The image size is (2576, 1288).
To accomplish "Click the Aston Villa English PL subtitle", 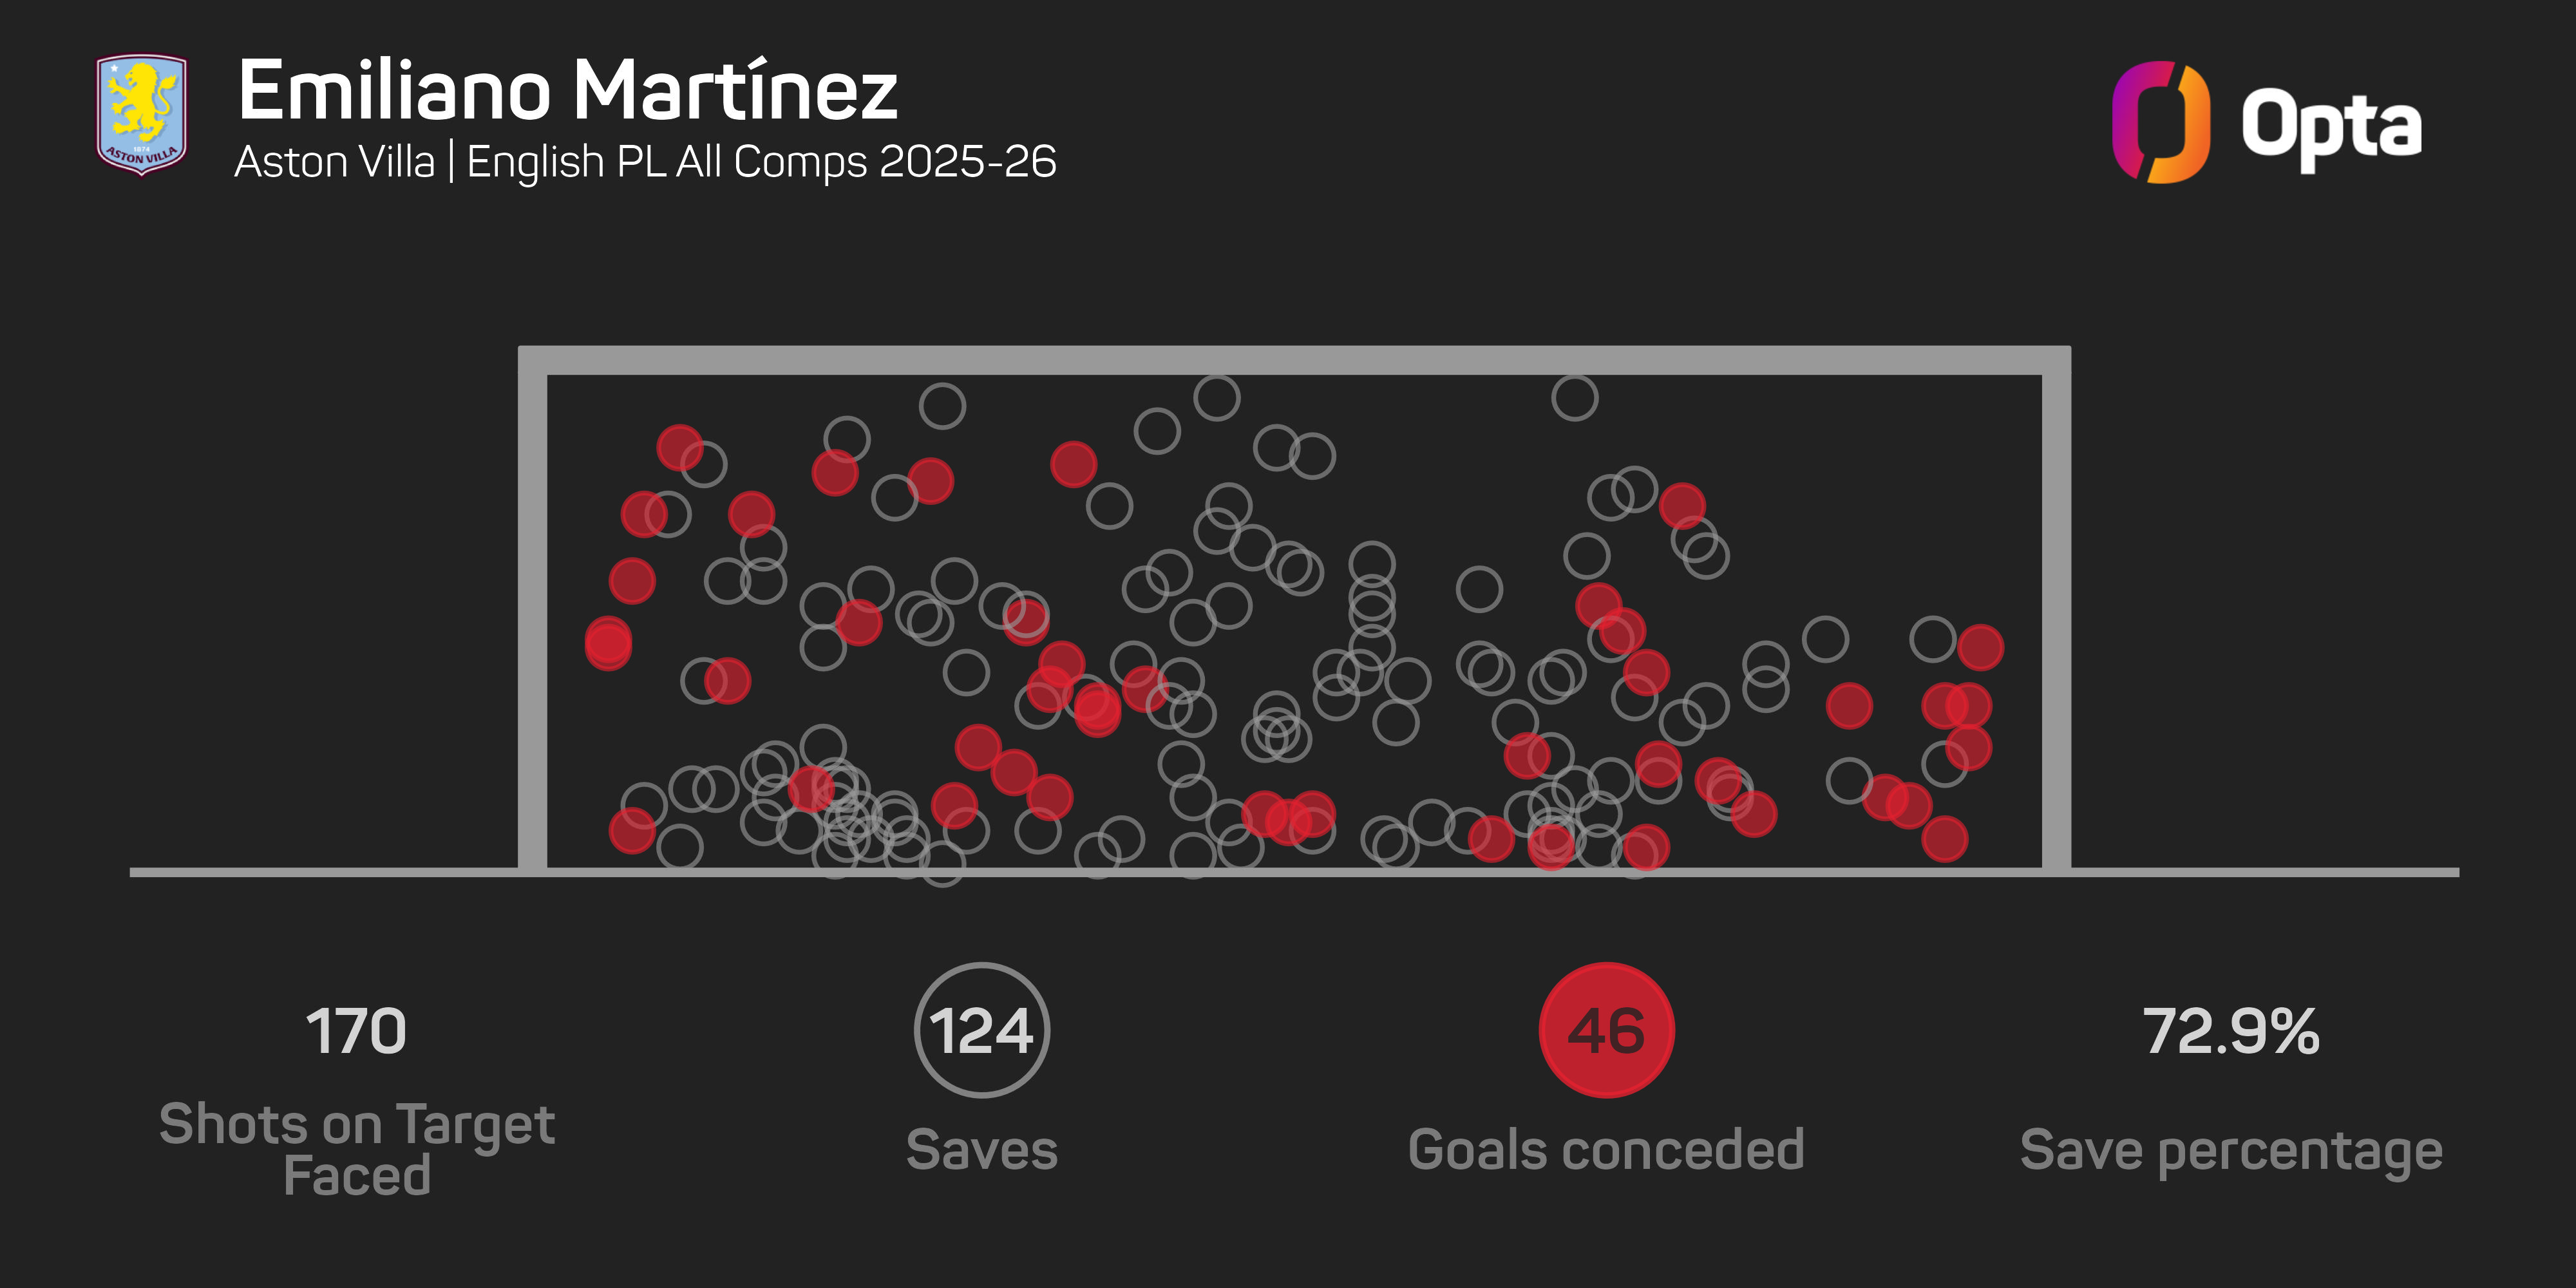I will click(x=645, y=162).
